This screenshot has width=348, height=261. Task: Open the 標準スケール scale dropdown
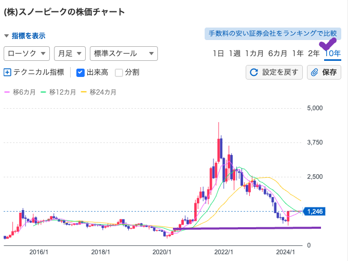[x=124, y=54]
